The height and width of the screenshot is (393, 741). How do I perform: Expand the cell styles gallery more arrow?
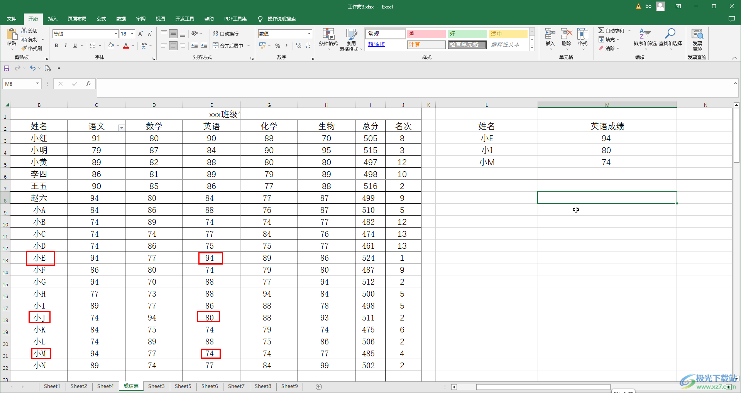(532, 47)
